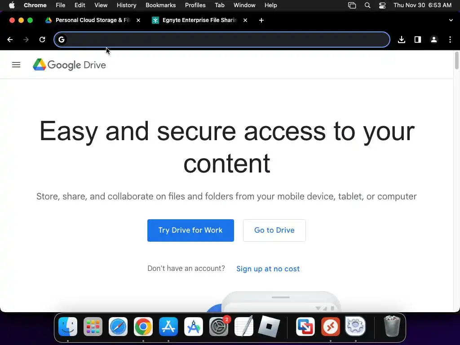Screen dimensions: 460x345
Task: Open Spotlight search in menu bar
Action: [x=367, y=5]
